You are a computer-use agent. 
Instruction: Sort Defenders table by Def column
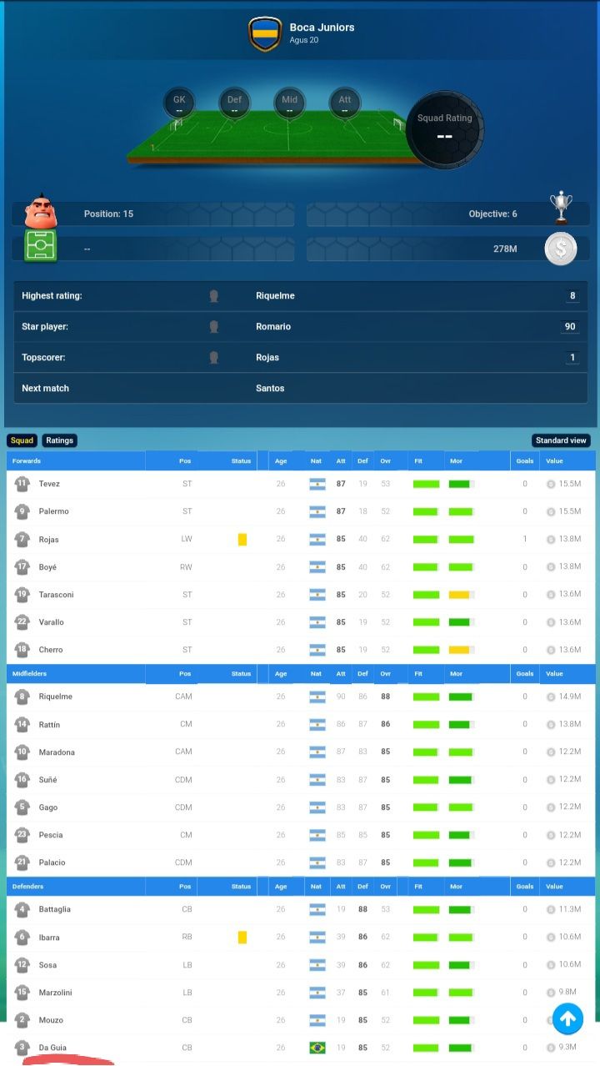(362, 886)
